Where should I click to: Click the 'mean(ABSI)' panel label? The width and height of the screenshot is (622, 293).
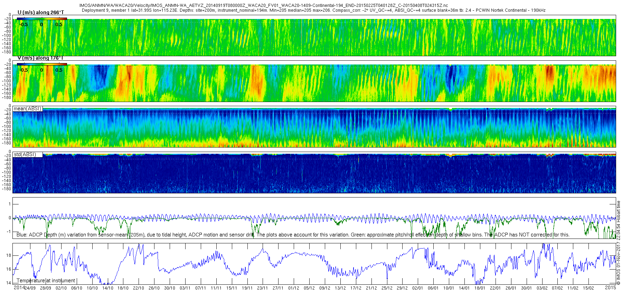27,109
